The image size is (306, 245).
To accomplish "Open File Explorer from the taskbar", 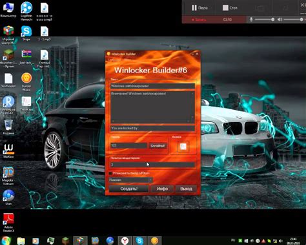I will point(21,240).
